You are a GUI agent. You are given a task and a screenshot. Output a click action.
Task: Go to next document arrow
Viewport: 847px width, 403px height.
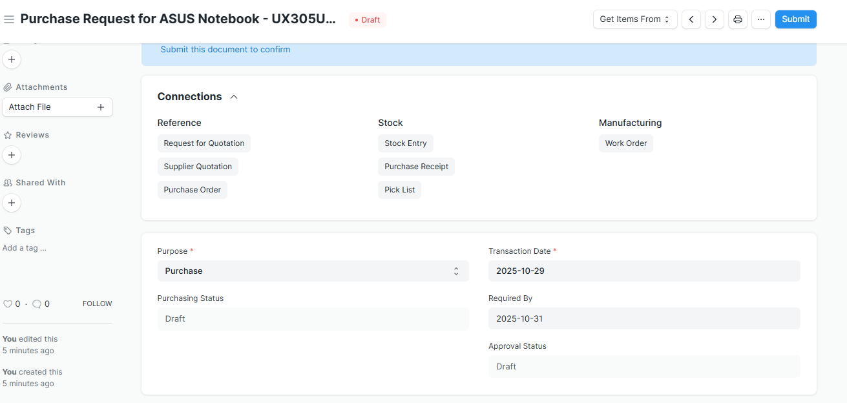click(x=714, y=19)
